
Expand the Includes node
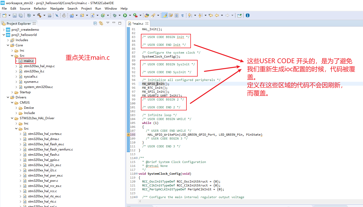coord(8,40)
